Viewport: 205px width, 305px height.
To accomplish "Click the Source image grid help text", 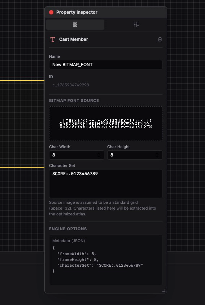I will [x=102, y=208].
